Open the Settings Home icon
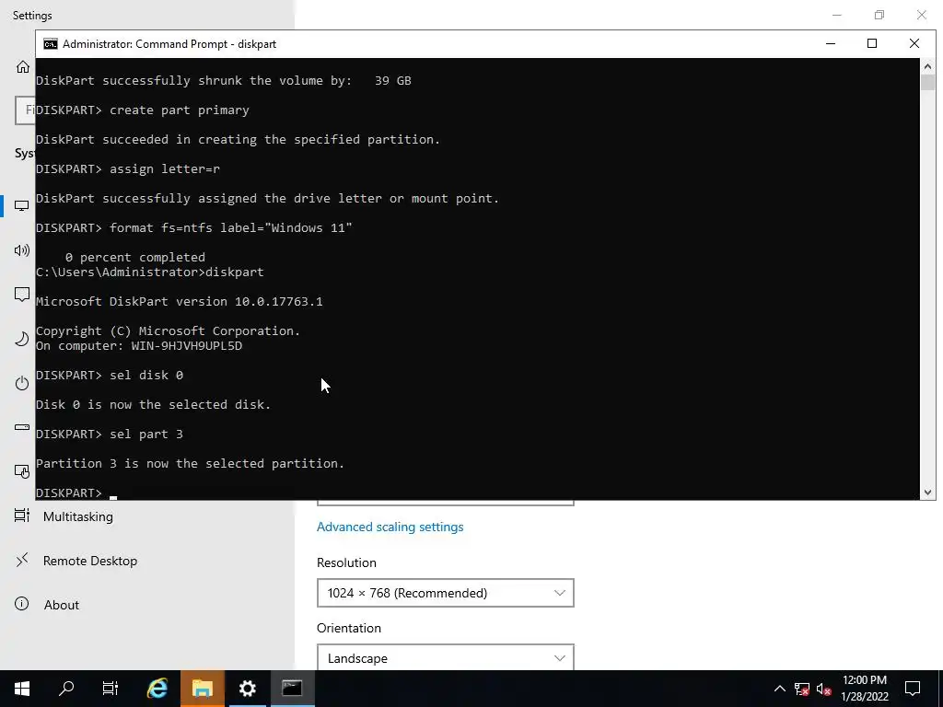Viewport: 943px width, 707px height. 23,66
